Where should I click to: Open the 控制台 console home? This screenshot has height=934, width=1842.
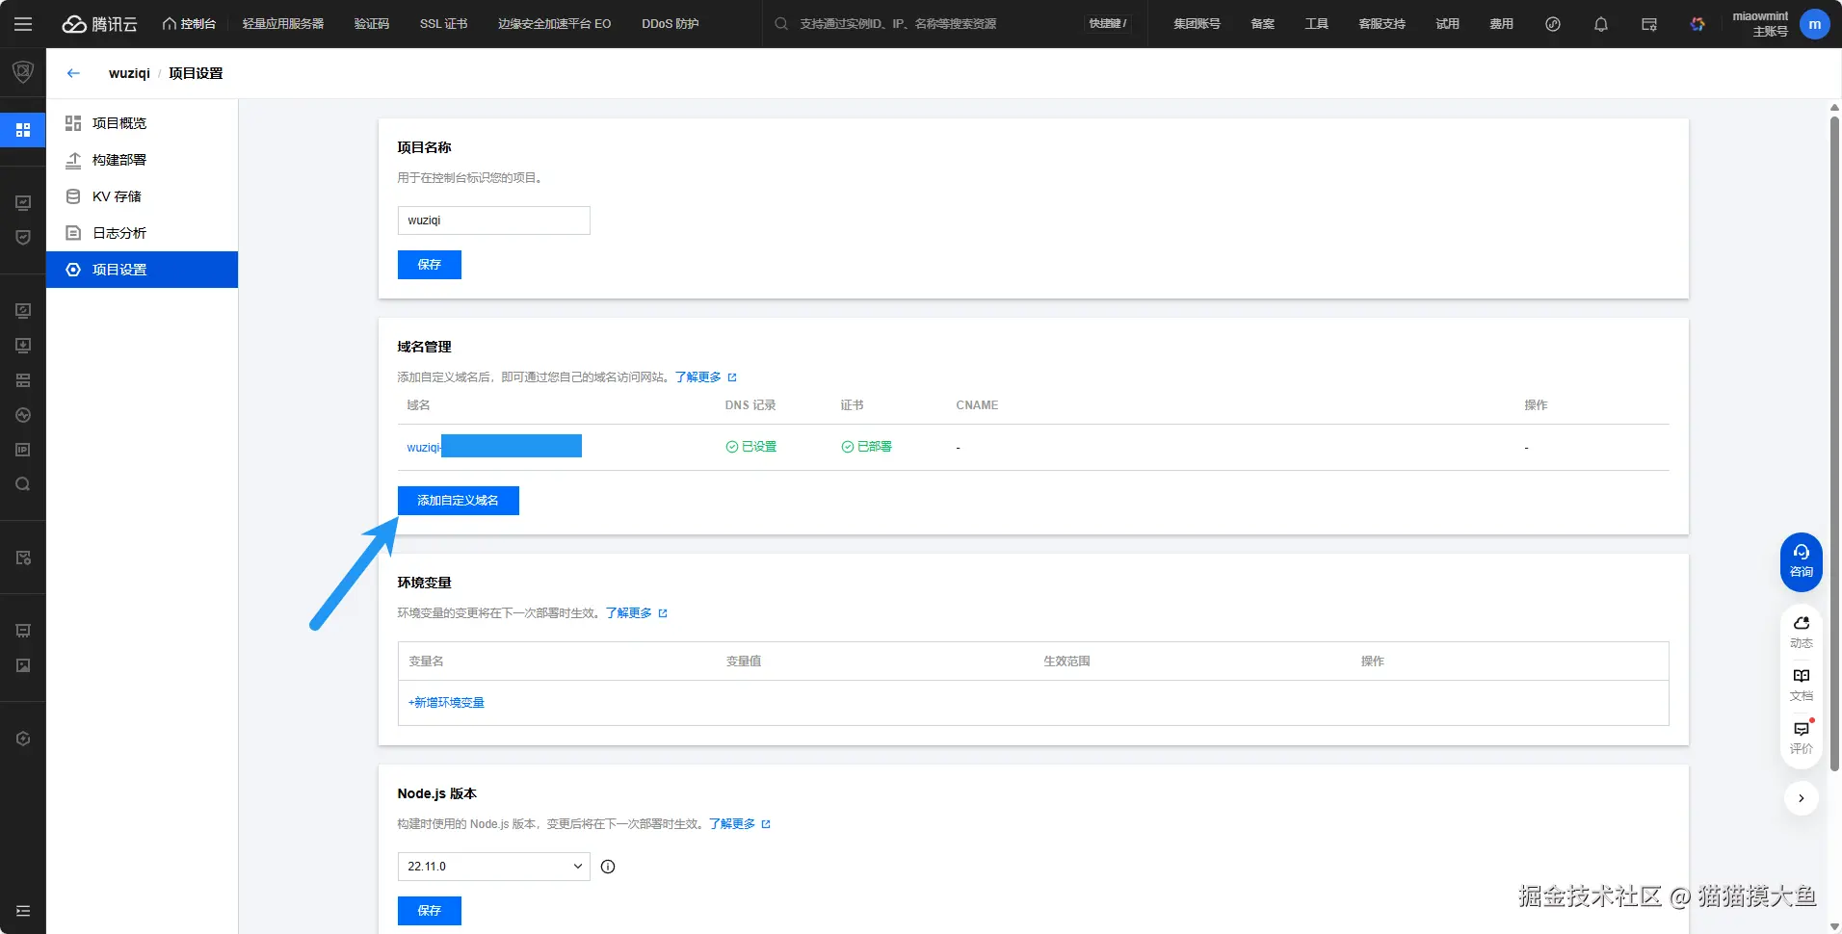[x=189, y=24]
